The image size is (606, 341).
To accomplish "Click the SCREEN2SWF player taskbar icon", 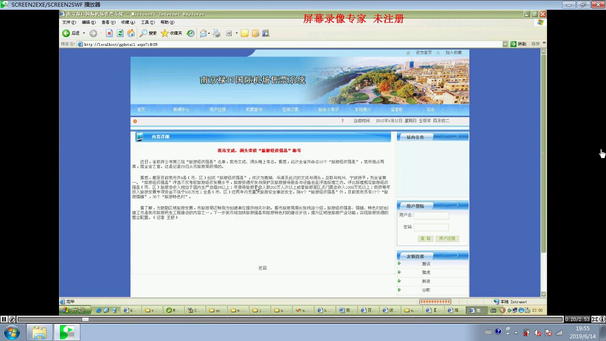I will (x=67, y=332).
